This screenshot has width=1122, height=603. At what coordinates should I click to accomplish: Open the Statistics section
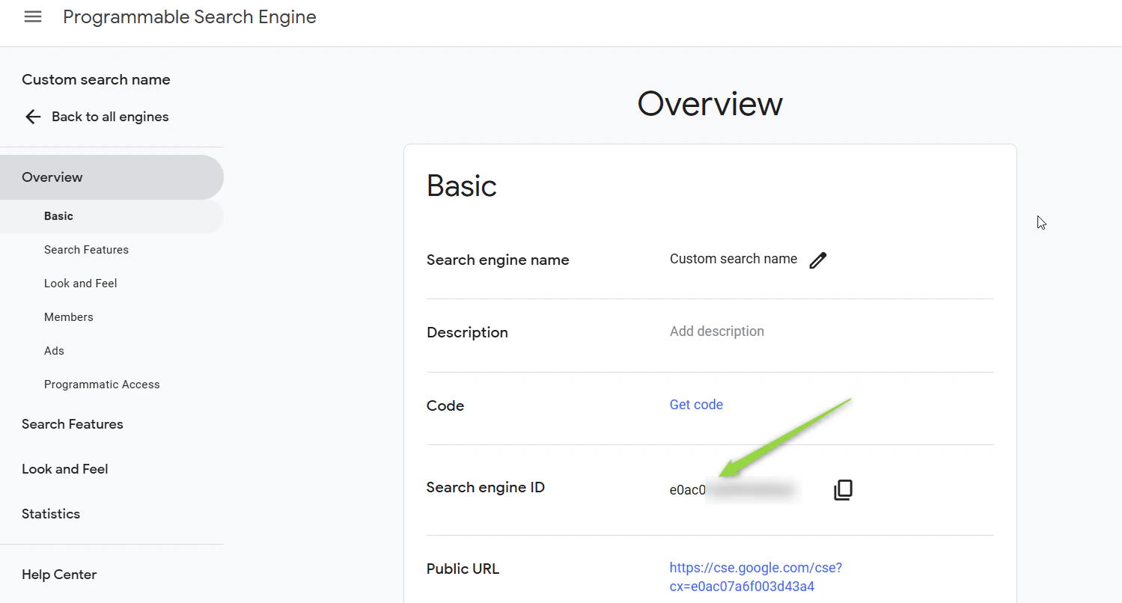pyautogui.click(x=51, y=514)
